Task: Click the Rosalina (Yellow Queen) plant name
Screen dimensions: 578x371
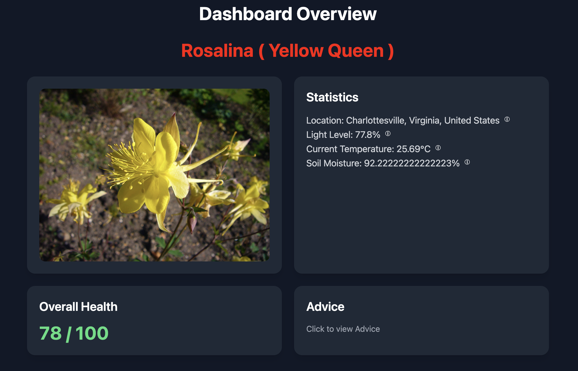Action: 287,51
